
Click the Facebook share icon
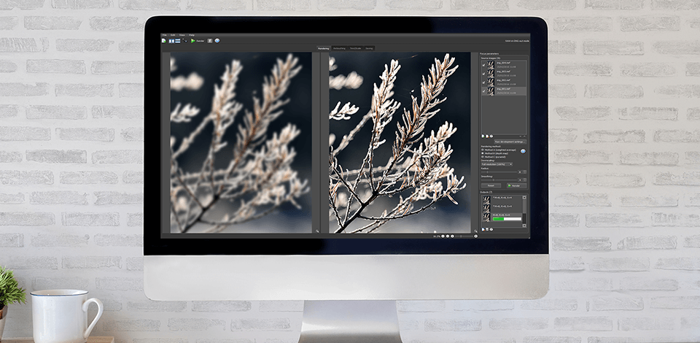coord(210,41)
